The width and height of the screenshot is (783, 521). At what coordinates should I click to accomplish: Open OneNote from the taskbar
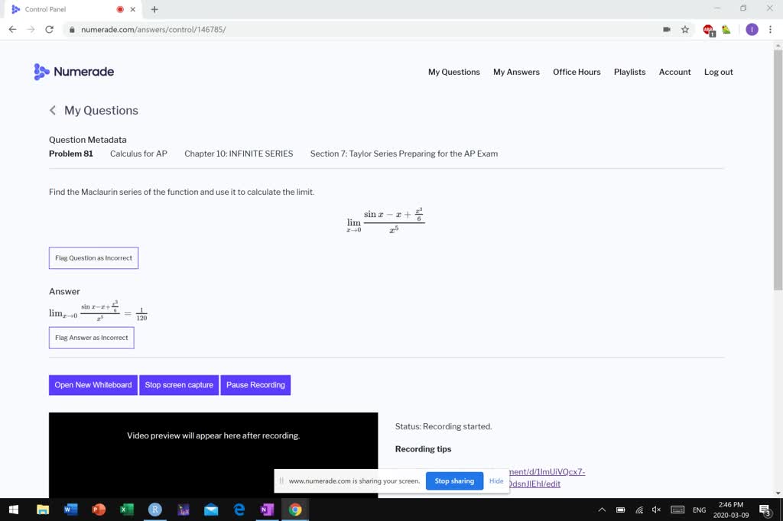point(266,509)
